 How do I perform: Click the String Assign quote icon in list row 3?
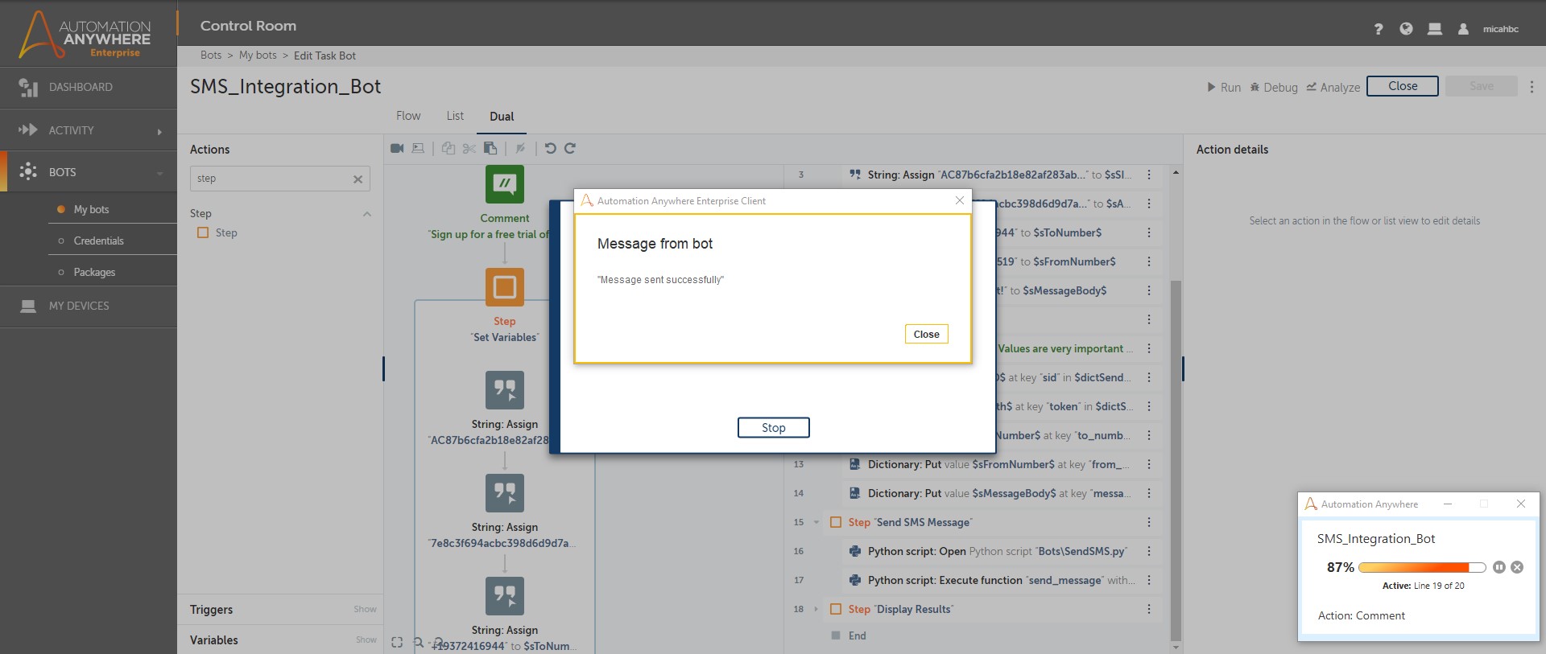coord(855,175)
